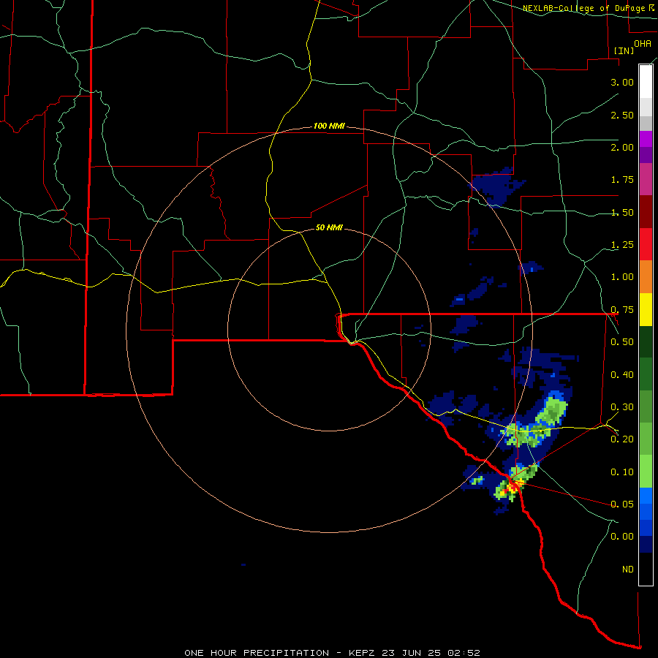Pick the dark purple legend swatch
Viewport: 658px width, 658px height.
(x=646, y=155)
